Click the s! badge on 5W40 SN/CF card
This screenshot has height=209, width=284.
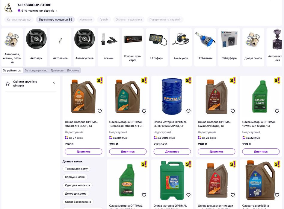click(x=233, y=80)
